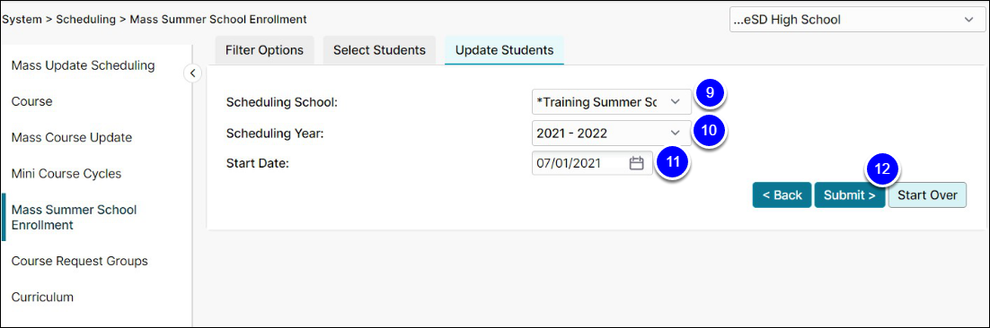Viewport: 990px width, 328px height.
Task: Open the calendar picker for Start Date
Action: 636,164
